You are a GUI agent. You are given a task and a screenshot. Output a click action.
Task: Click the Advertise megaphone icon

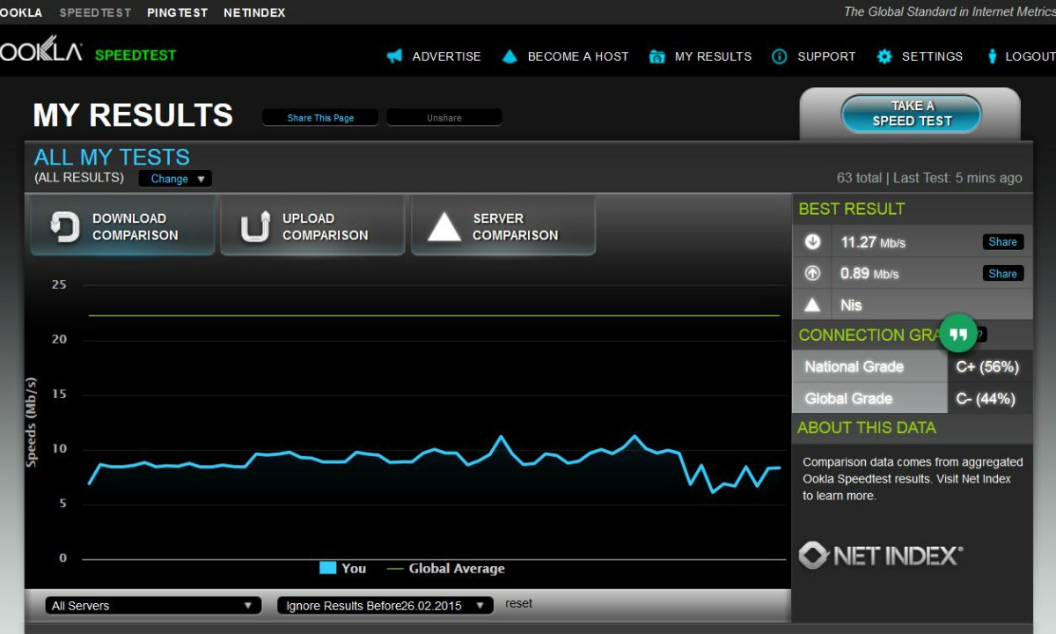pos(394,56)
